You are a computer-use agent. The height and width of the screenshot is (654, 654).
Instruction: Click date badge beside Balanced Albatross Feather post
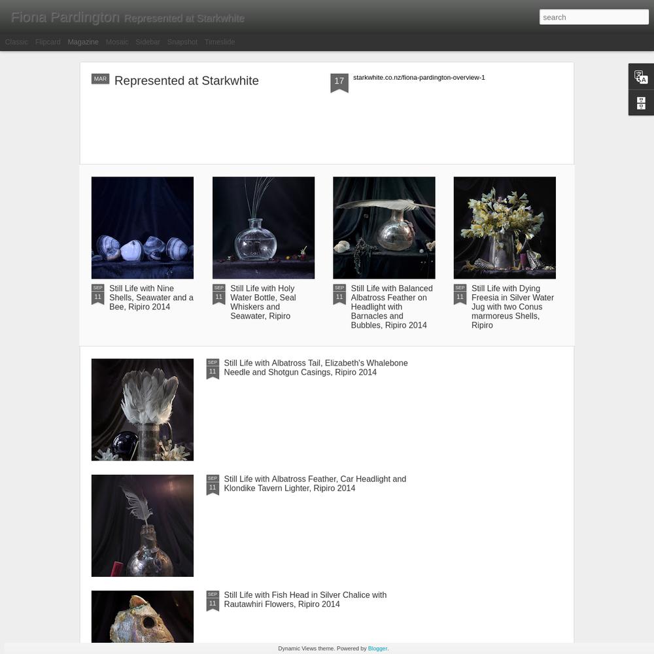(x=339, y=294)
